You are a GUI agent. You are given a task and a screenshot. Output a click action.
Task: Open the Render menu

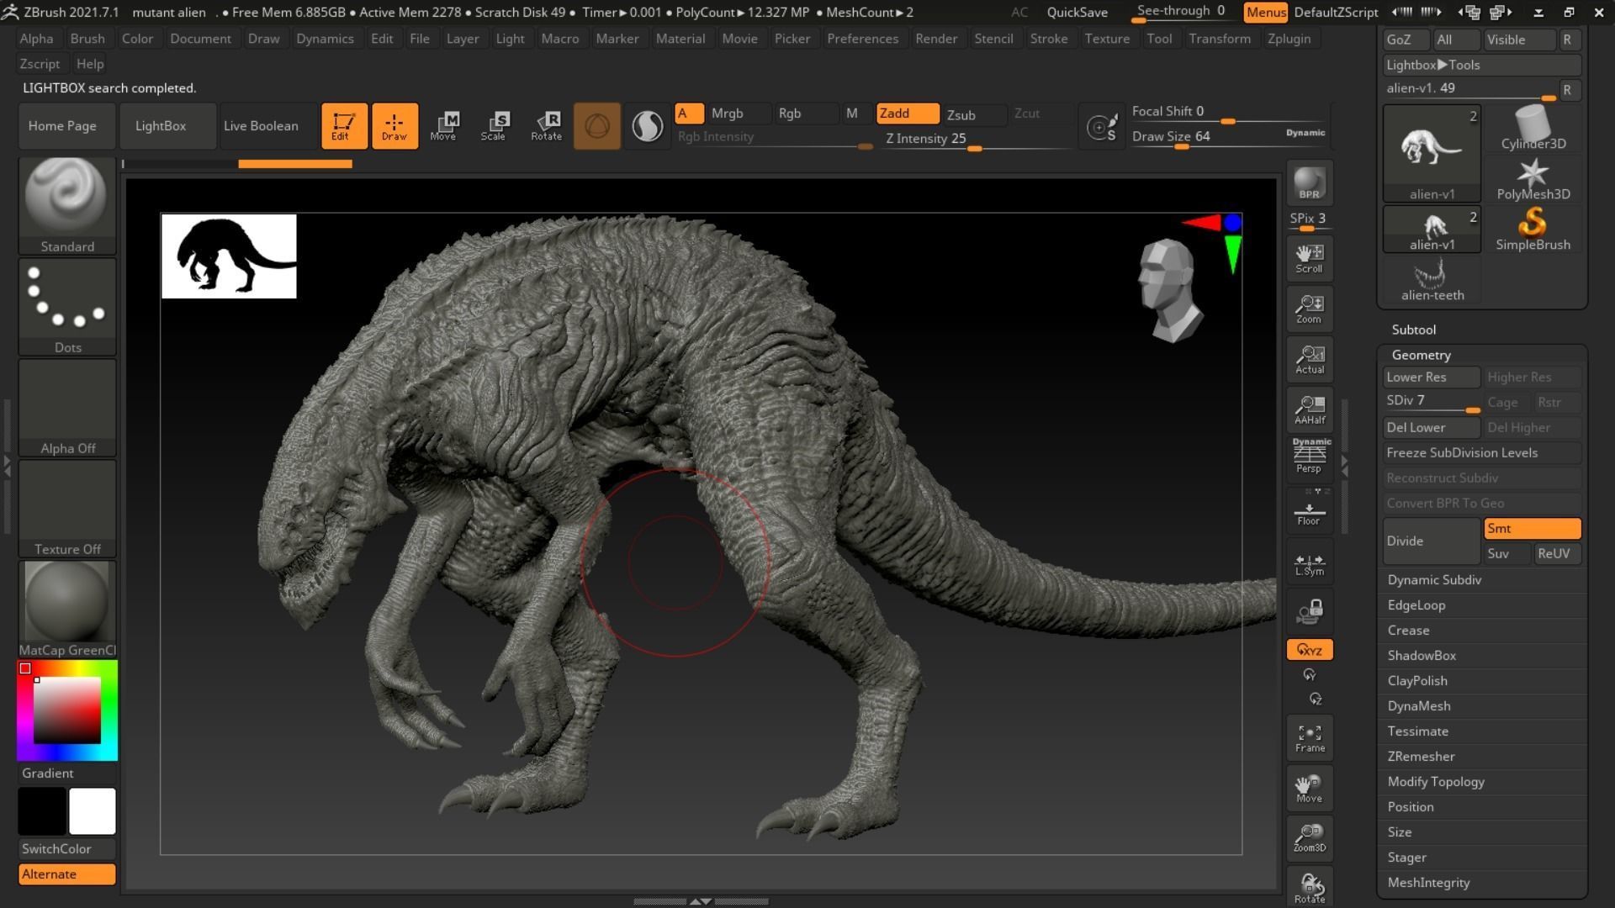point(936,38)
